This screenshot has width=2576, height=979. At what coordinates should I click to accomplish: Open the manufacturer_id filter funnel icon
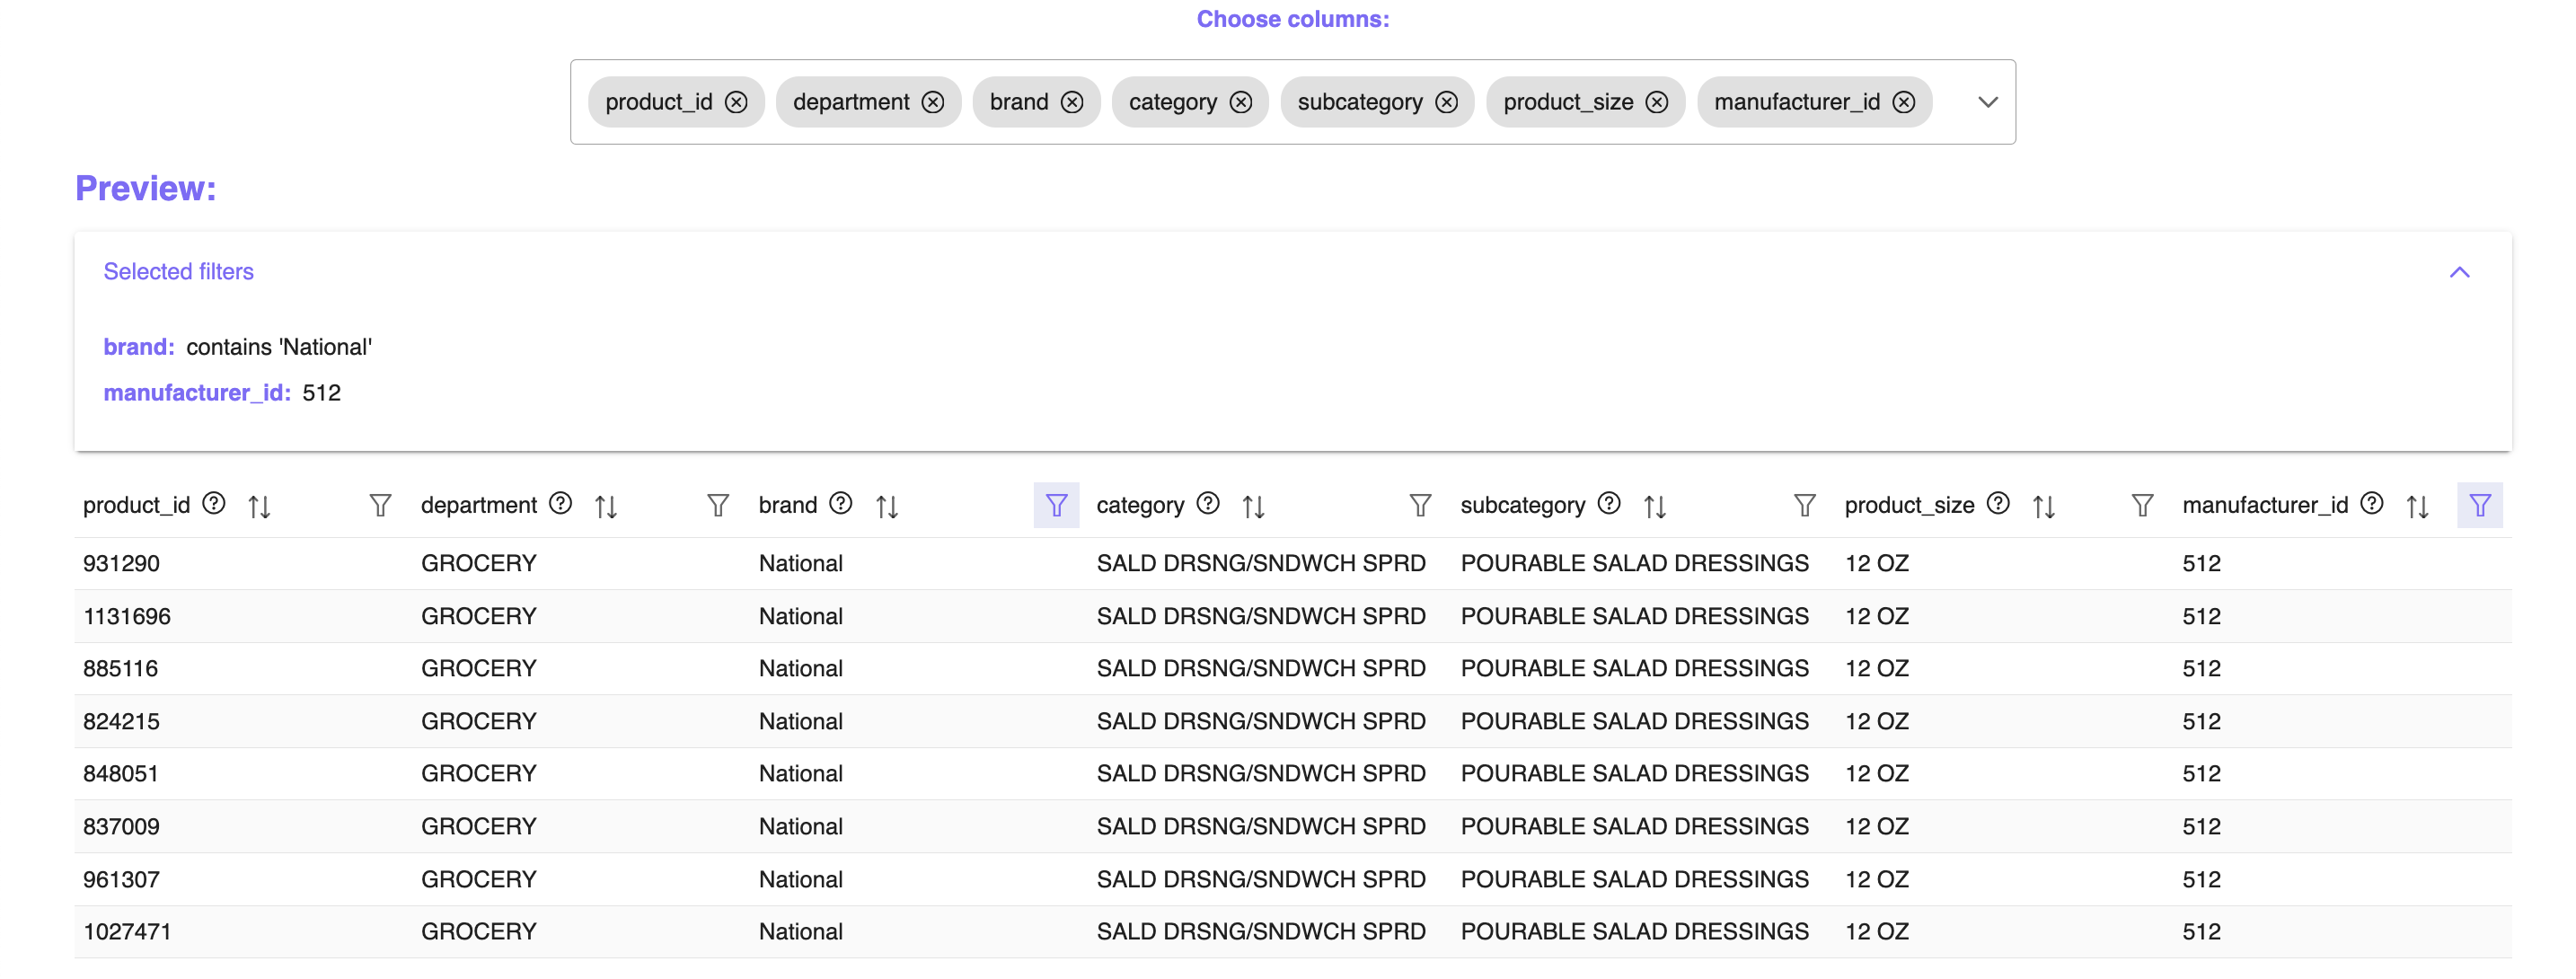point(2479,505)
